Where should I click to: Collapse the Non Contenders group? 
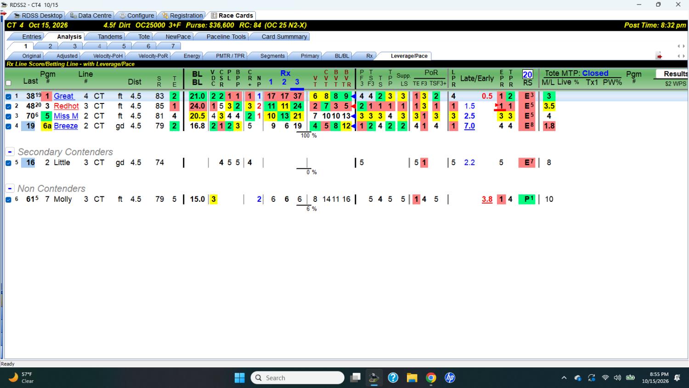pyautogui.click(x=10, y=188)
